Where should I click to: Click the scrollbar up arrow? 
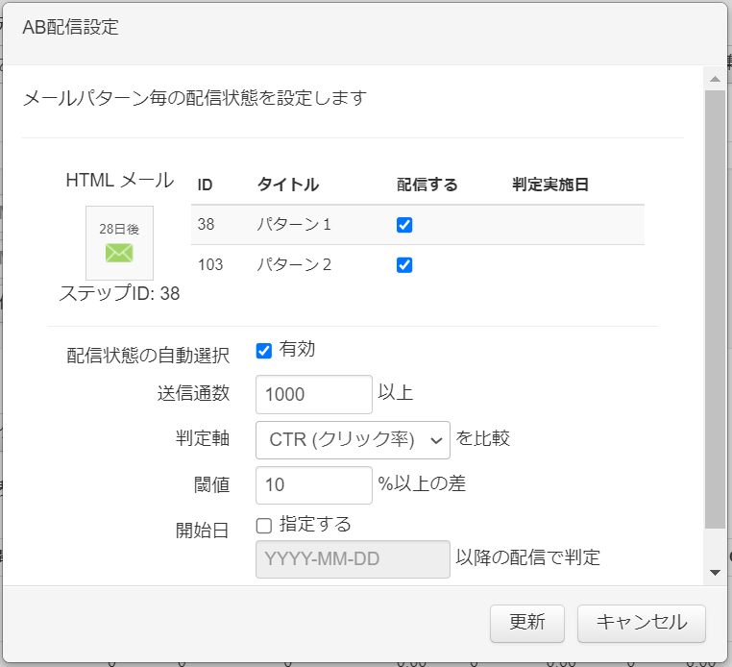tap(714, 79)
